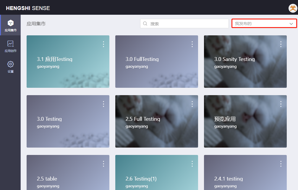
Task: Open more options on 2.4.1 testing card
Action: [281, 164]
